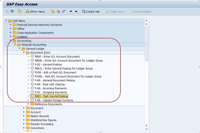The width and height of the screenshot is (200, 133).
Task: Select the General Ledger folder label
Action: coord(35,49)
